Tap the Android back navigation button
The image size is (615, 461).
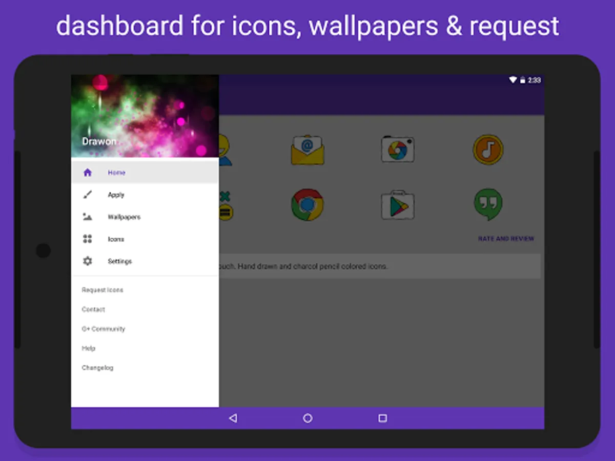(233, 418)
